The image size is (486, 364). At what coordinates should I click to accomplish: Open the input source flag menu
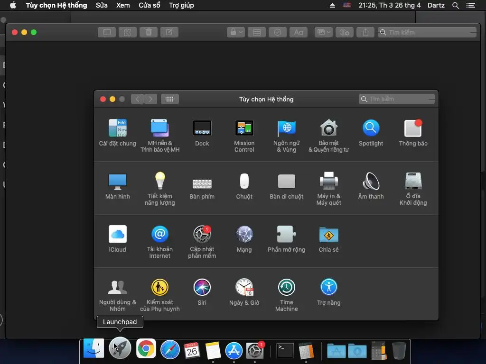click(347, 5)
